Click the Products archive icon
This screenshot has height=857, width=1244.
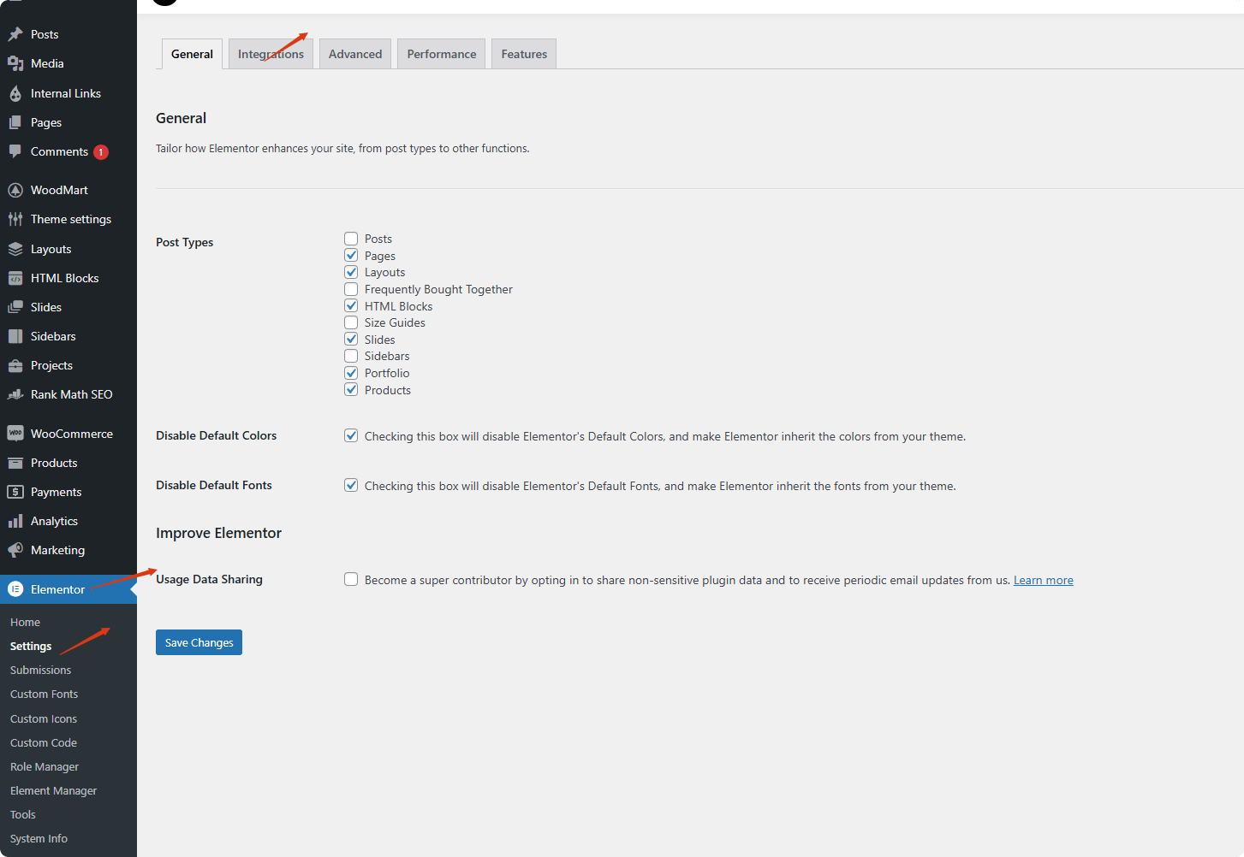[x=15, y=463]
